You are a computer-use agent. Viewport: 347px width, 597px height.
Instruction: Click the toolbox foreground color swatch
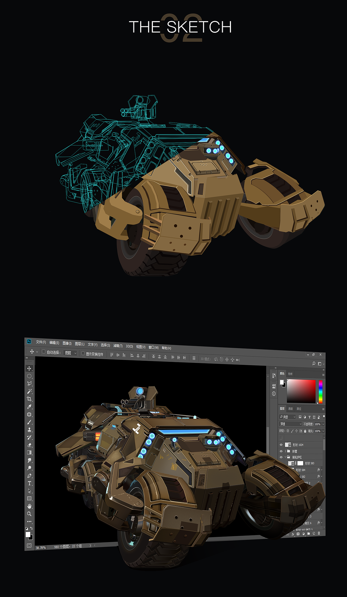pyautogui.click(x=28, y=534)
